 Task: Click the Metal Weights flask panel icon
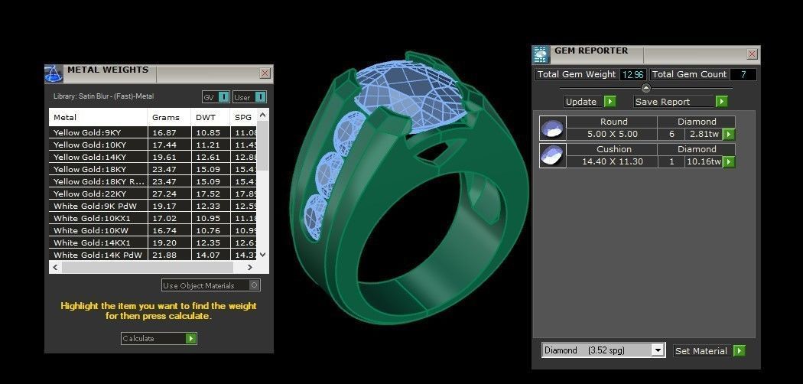[x=54, y=73]
